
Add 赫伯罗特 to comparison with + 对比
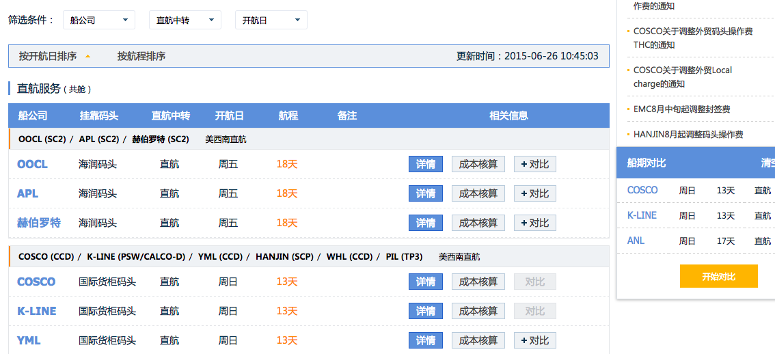[x=535, y=223]
